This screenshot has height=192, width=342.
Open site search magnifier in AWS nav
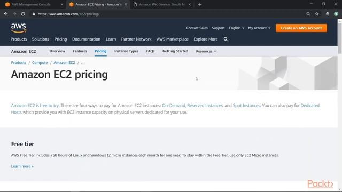(x=226, y=39)
